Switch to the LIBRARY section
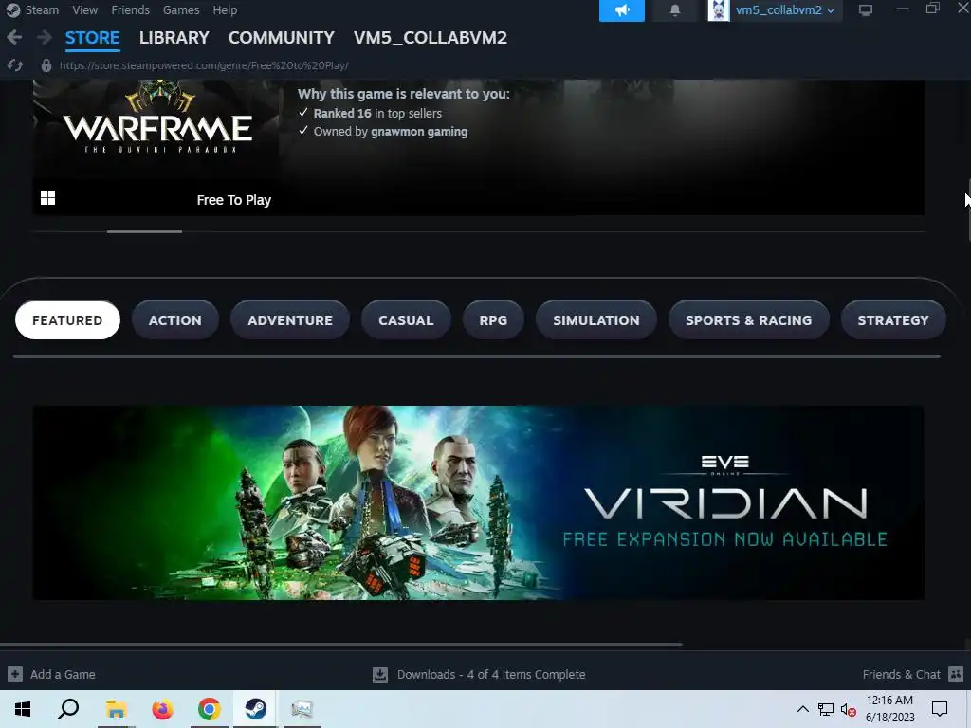 [x=174, y=38]
